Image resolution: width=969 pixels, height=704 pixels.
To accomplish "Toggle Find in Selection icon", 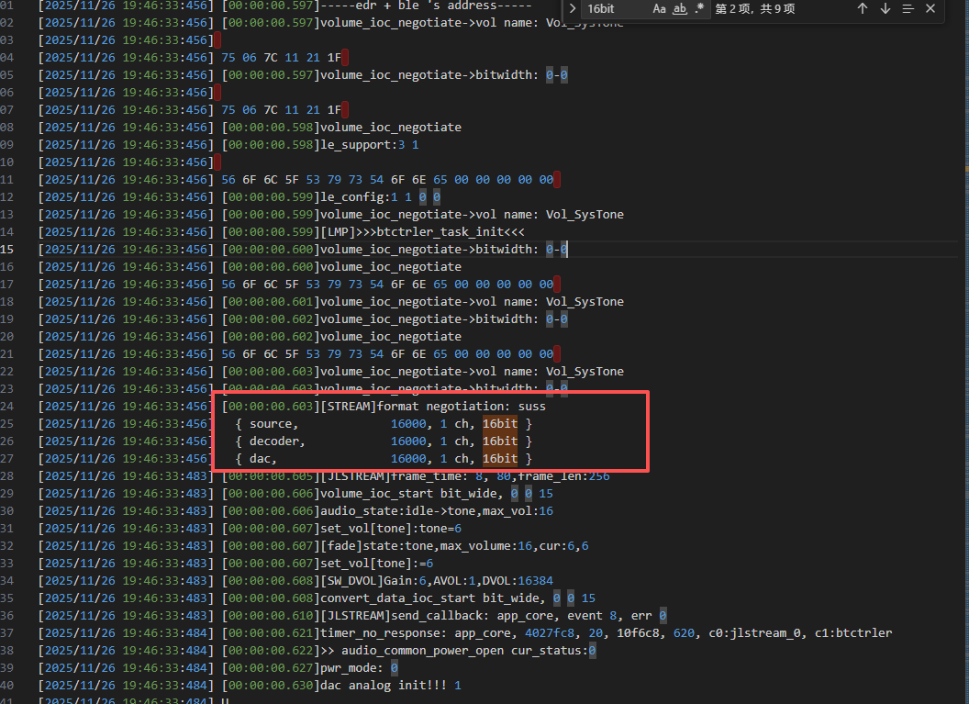I will pos(908,8).
